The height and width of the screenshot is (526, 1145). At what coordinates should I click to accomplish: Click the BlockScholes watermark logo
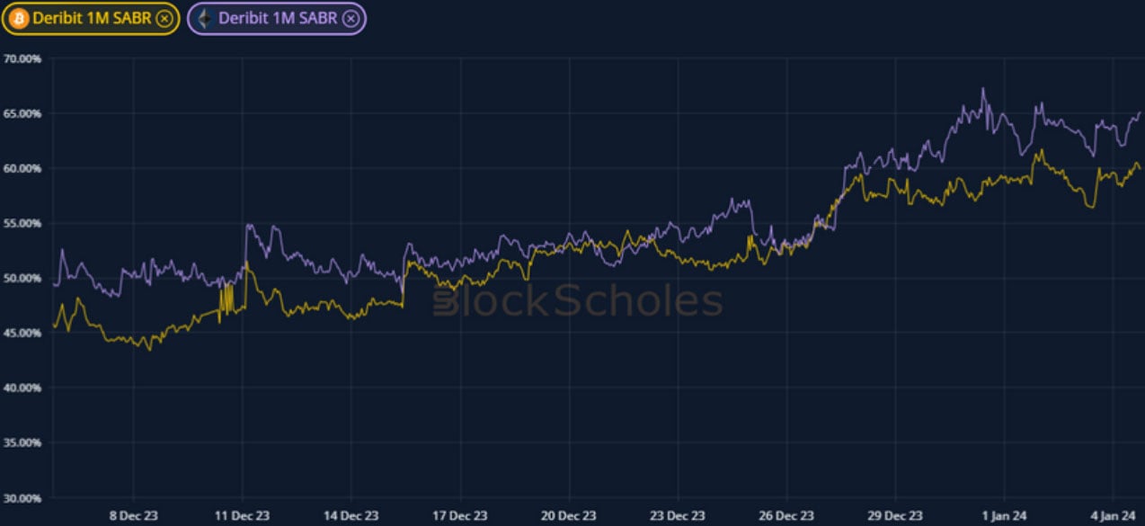point(577,302)
